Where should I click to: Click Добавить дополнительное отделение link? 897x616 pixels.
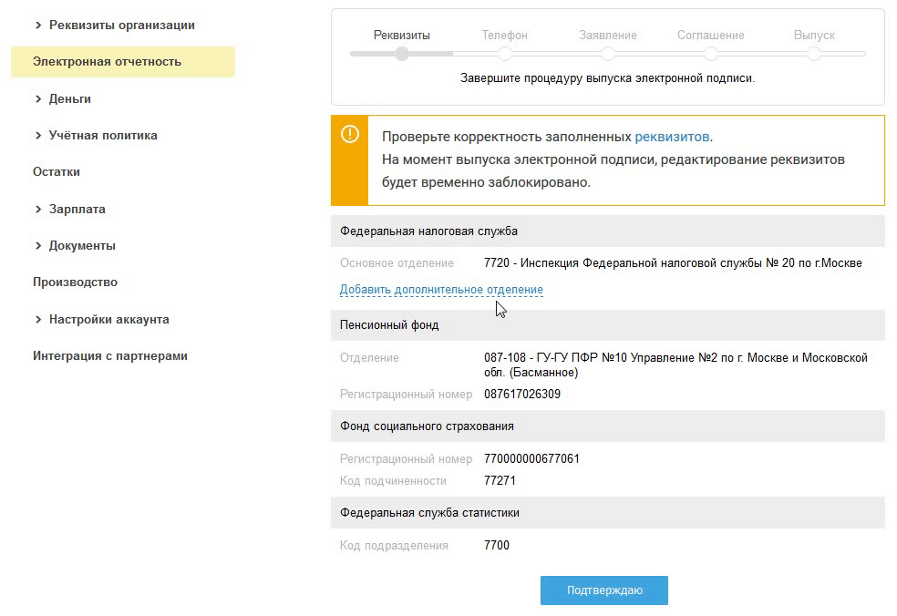point(441,290)
